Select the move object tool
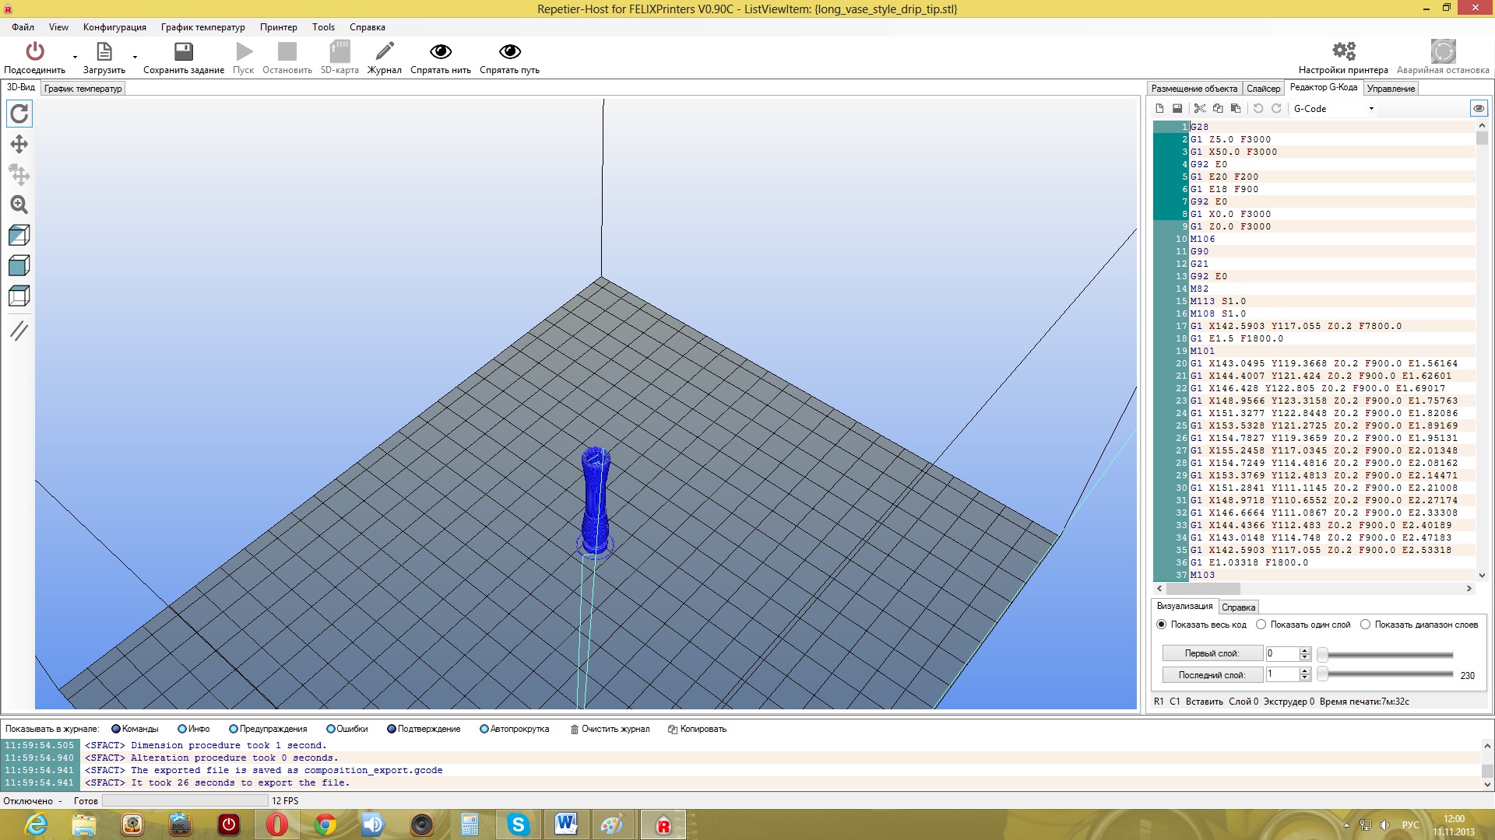Image resolution: width=1495 pixels, height=840 pixels. pyautogui.click(x=19, y=174)
